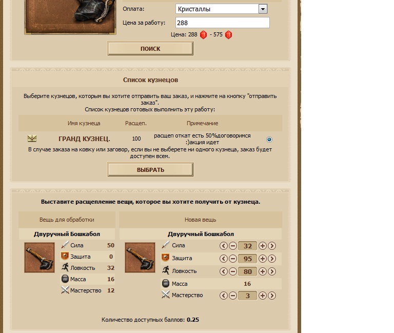Set Ловкость to maximum with right arrow
Viewport: 394px width, 333px height.
pos(272,271)
